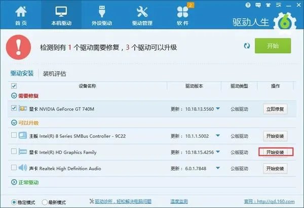The width and height of the screenshot is (304, 208).
Task: Click the Intel SMBus motherboard icon
Action: pyautogui.click(x=23, y=135)
